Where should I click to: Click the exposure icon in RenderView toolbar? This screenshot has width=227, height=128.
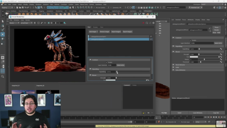coord(51,23)
